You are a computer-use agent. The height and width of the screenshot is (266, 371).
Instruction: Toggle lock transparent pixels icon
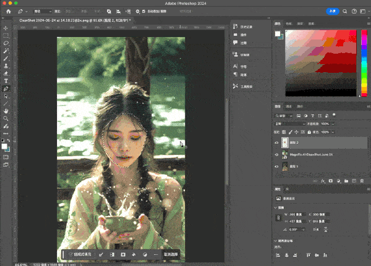point(284,132)
